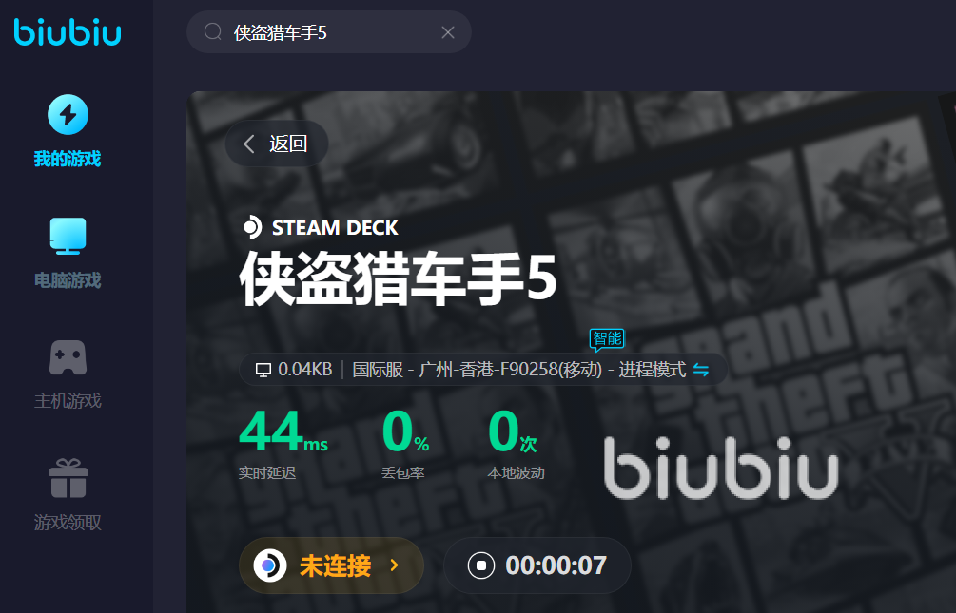Expand the chevron beside 未连接
956x613 pixels.
(395, 565)
